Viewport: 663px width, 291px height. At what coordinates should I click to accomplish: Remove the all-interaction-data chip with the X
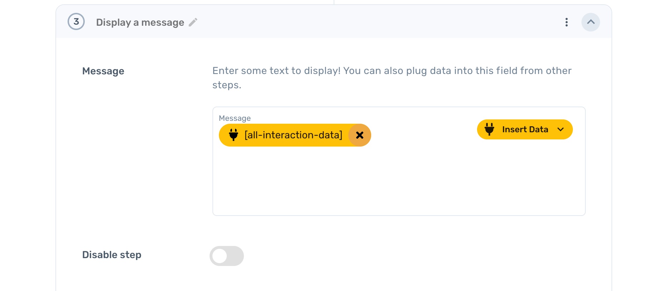point(360,135)
